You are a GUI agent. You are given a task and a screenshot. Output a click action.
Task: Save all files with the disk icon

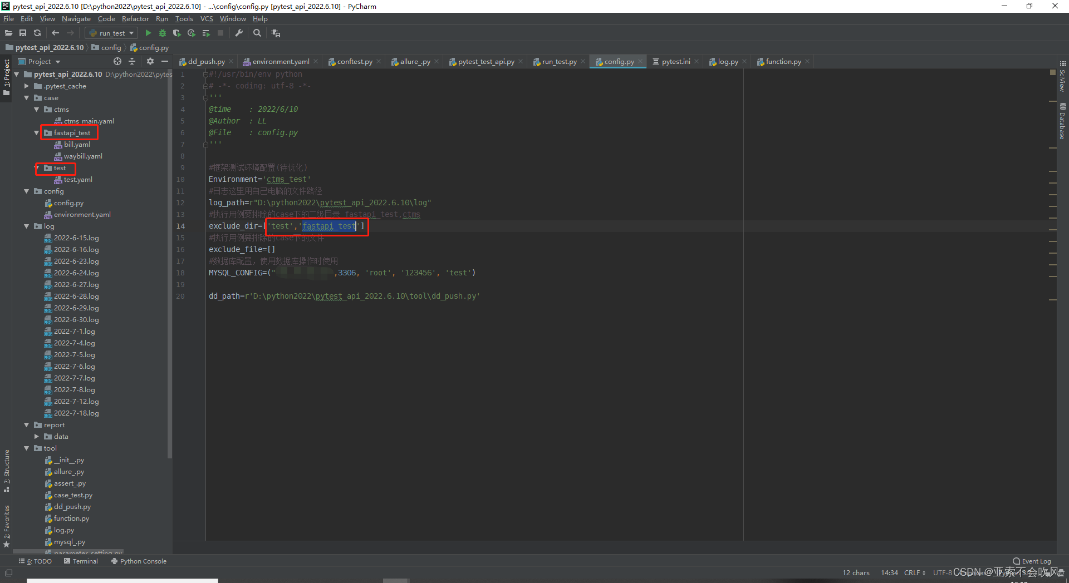point(23,33)
